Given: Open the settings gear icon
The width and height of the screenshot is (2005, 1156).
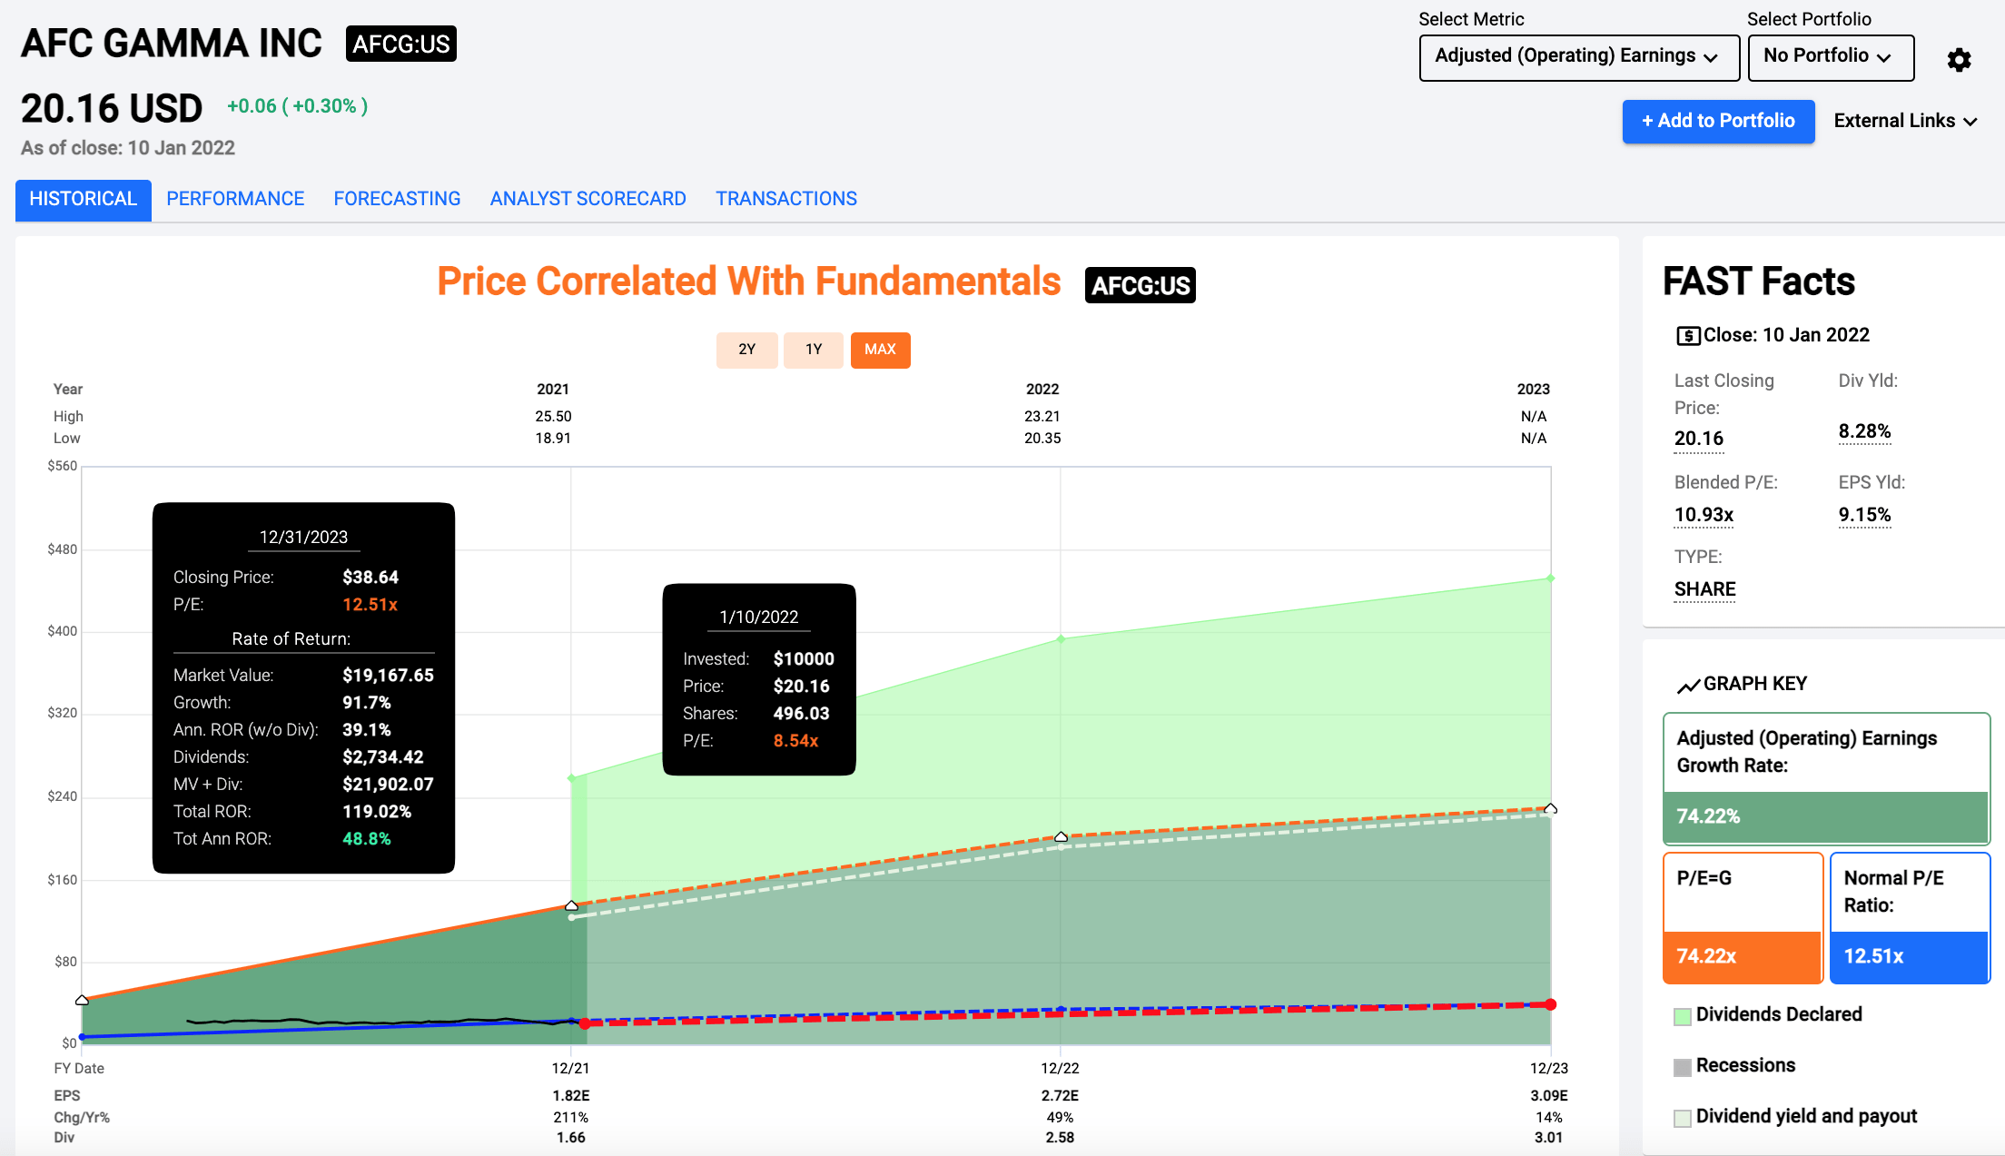Looking at the screenshot, I should 1959,59.
